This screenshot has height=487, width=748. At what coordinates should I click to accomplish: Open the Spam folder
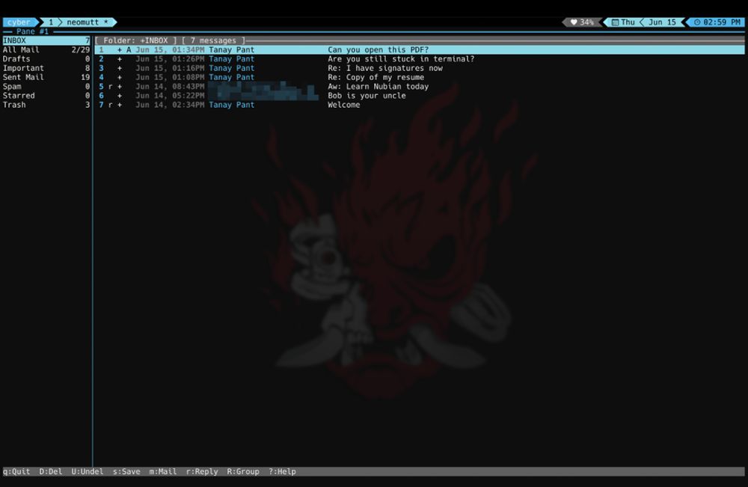tap(46, 86)
